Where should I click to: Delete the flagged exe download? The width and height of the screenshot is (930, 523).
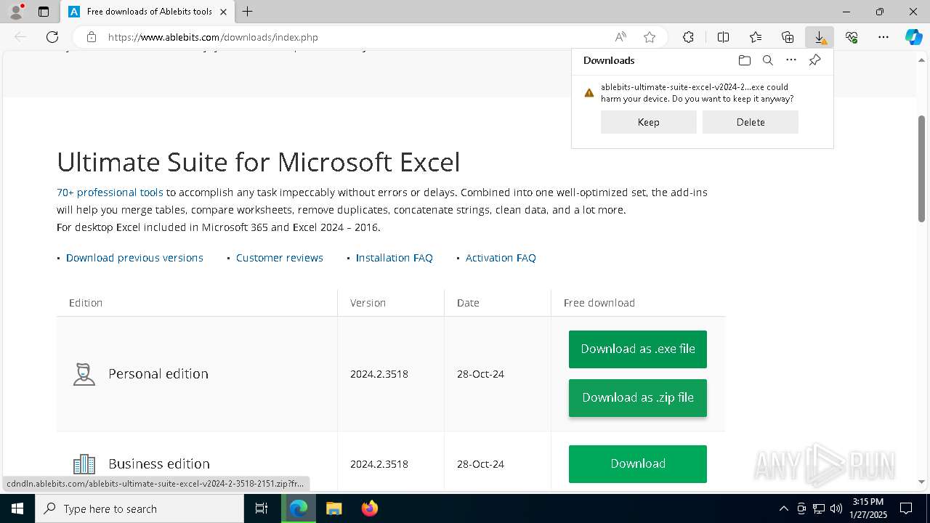tap(751, 122)
